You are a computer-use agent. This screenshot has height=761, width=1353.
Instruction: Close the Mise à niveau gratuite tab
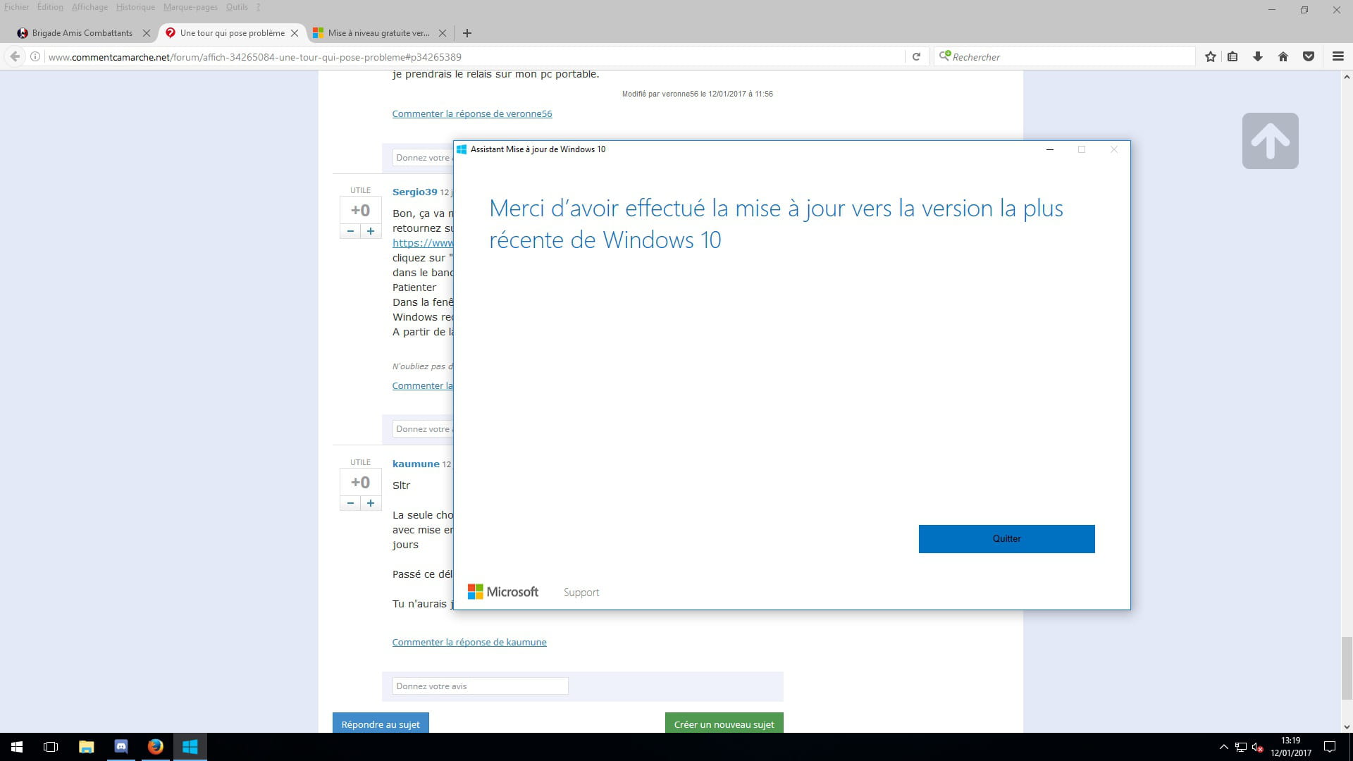(x=443, y=33)
